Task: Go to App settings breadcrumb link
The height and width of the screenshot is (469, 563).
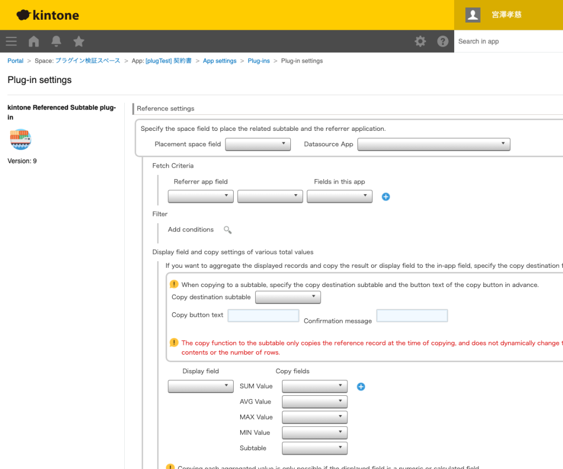Action: coord(219,61)
